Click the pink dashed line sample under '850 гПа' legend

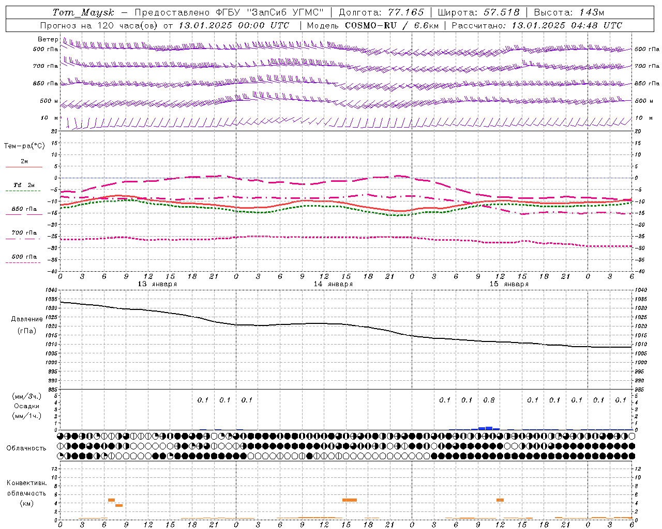click(23, 215)
